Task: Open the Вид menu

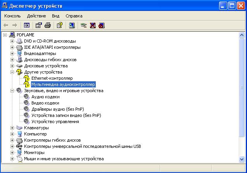Action: coord(55,16)
